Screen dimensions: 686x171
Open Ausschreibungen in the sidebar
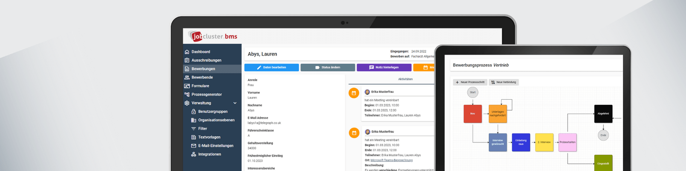[206, 60]
